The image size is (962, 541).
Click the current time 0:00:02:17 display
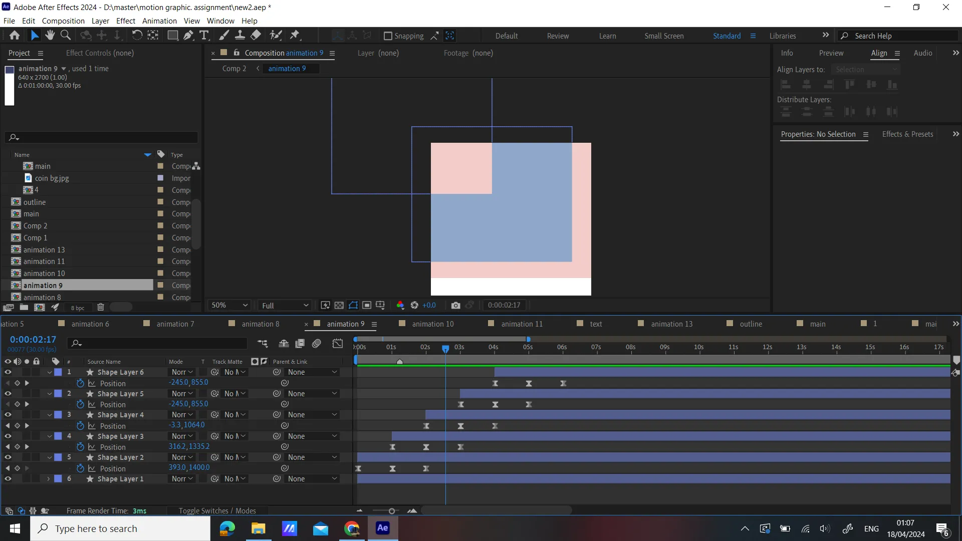coord(33,340)
